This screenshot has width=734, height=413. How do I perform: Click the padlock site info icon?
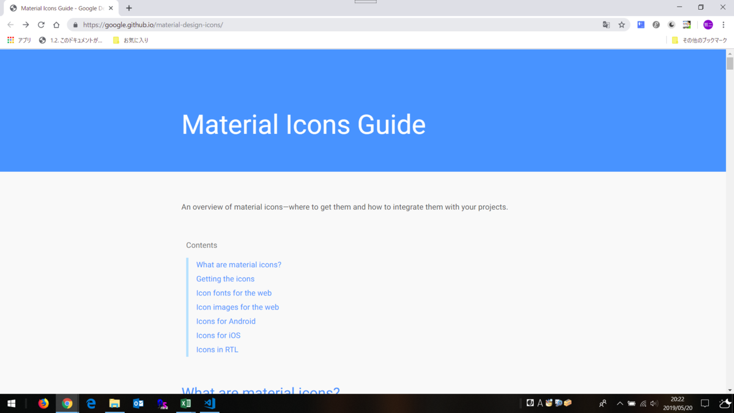75,25
